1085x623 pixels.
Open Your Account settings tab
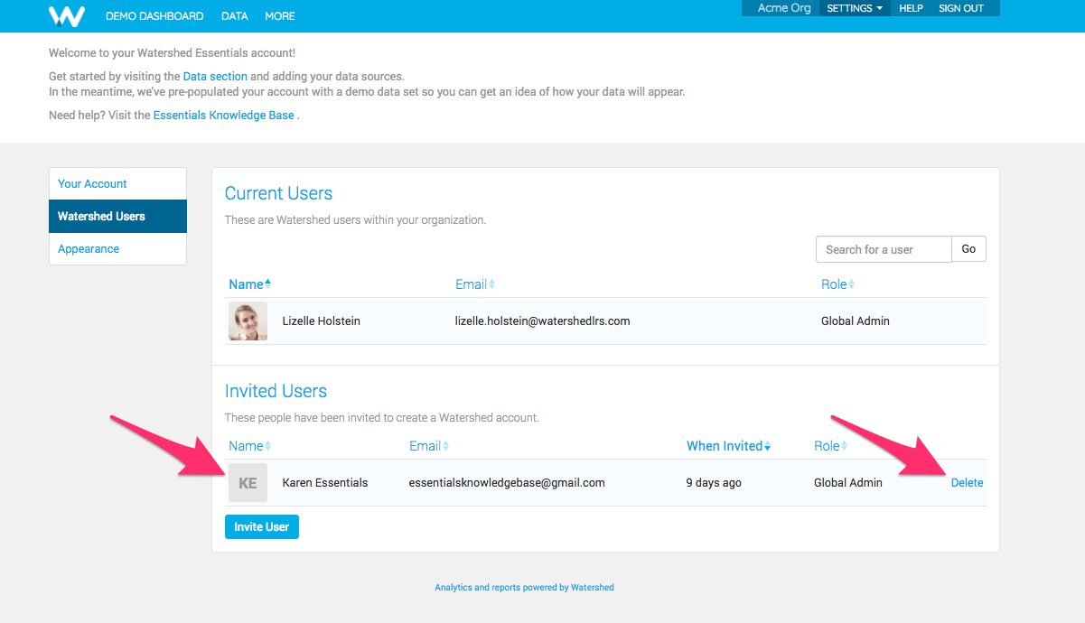[117, 184]
